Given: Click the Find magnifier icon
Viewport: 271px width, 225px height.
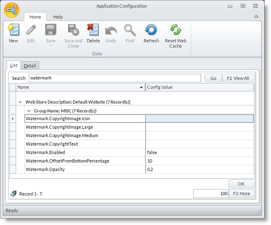Looking at the screenshot, I should [129, 30].
